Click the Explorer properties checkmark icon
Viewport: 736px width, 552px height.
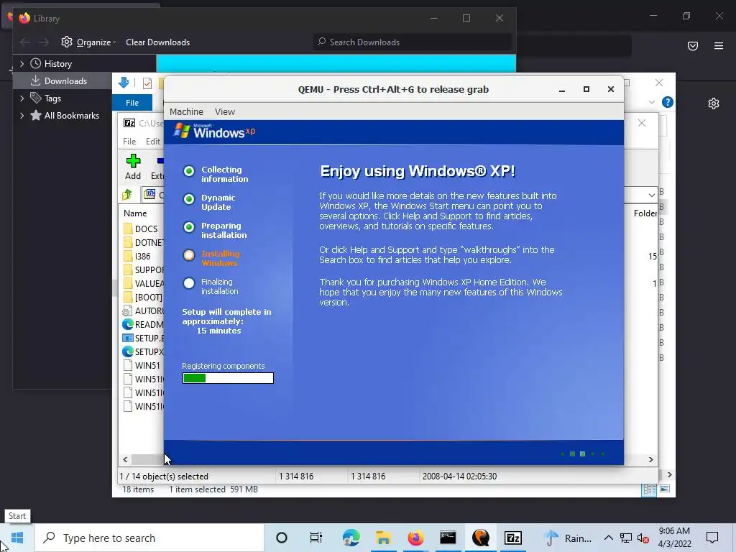[x=147, y=83]
